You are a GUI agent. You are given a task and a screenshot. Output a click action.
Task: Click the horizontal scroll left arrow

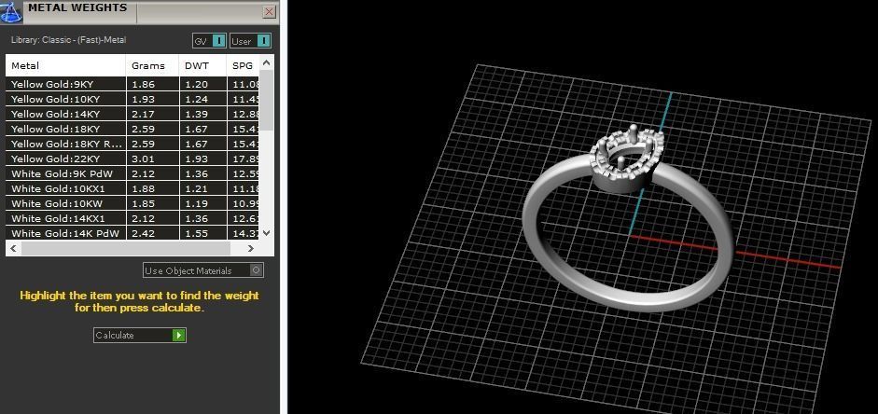(13, 248)
